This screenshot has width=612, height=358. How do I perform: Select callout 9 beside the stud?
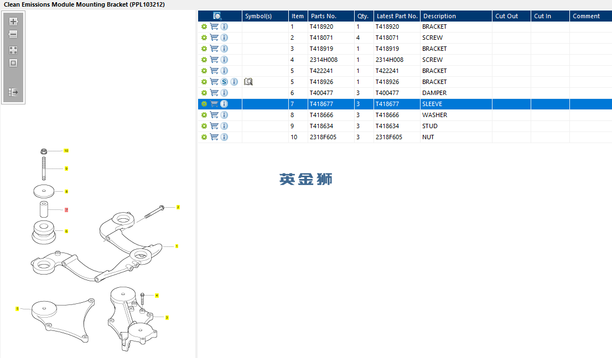click(x=66, y=169)
